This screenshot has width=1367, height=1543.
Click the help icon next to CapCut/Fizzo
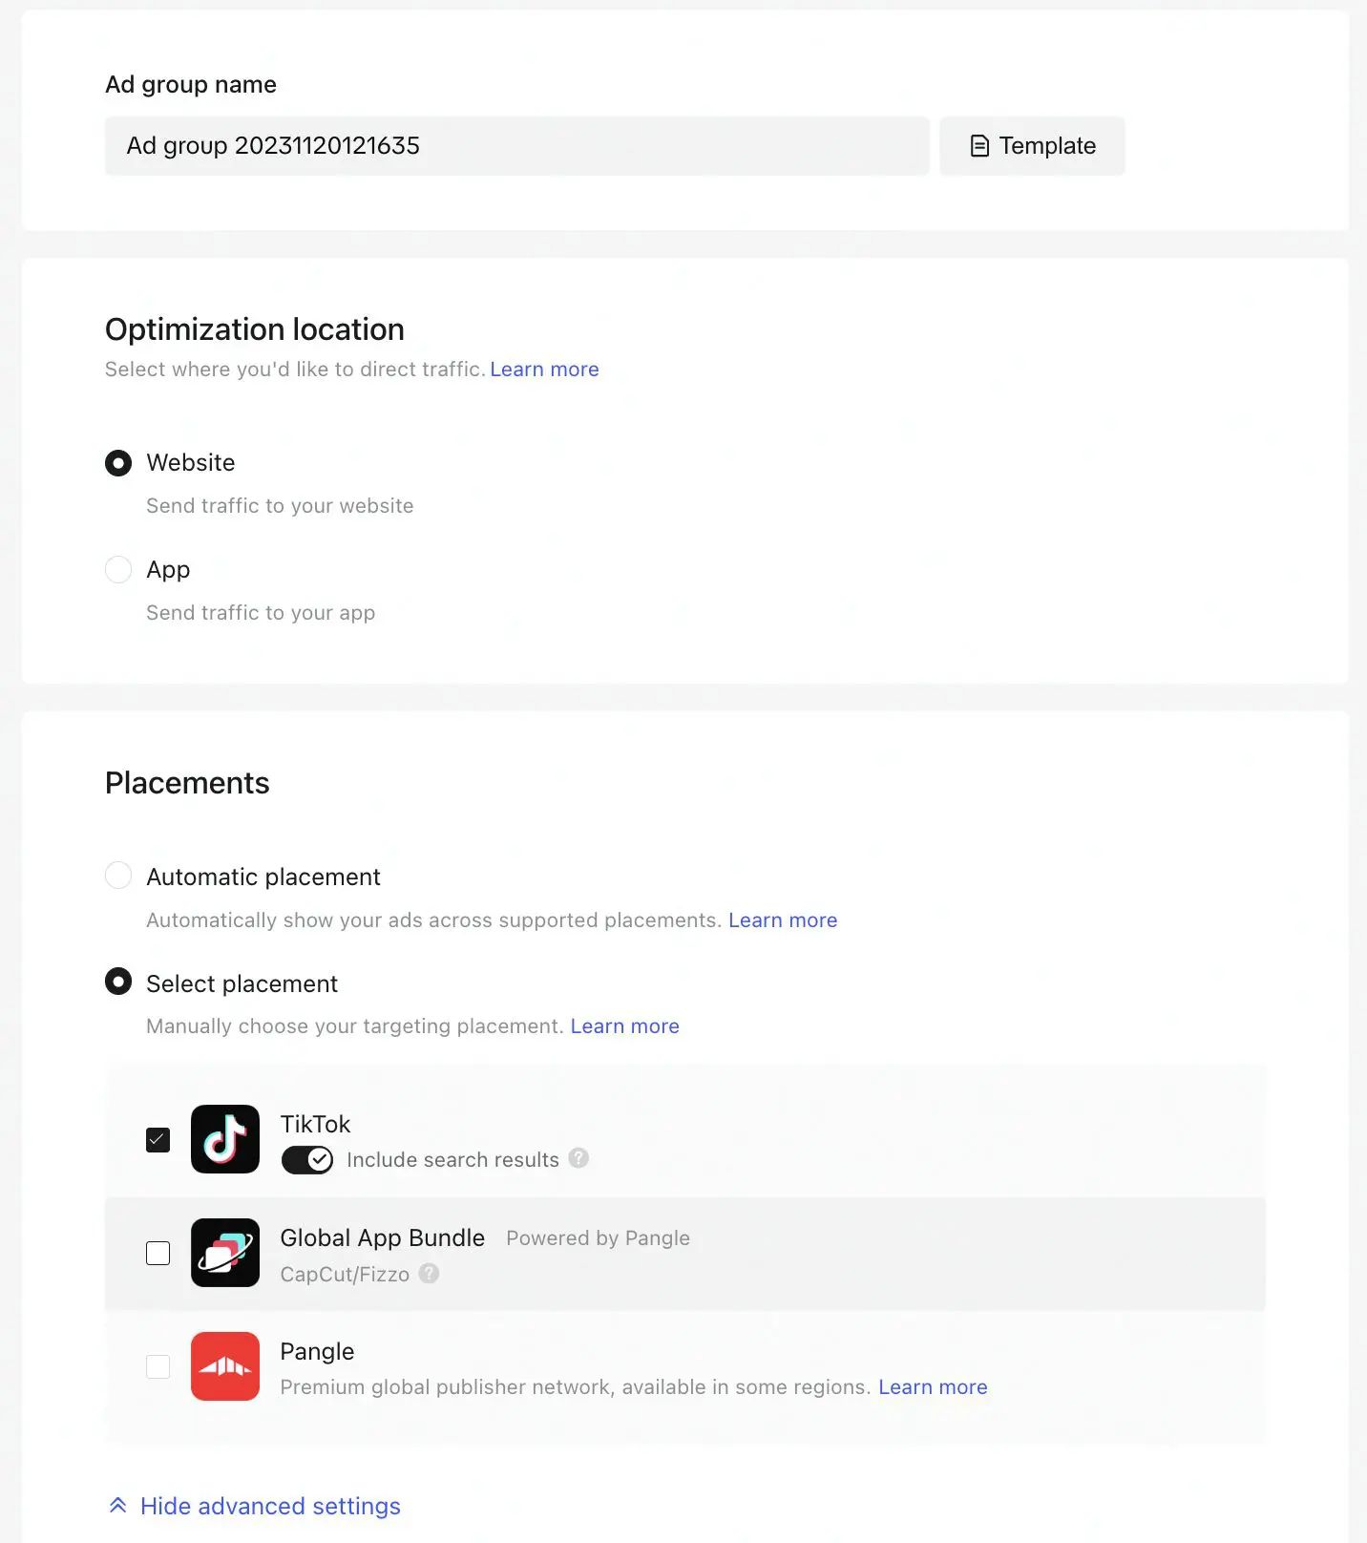click(430, 1273)
